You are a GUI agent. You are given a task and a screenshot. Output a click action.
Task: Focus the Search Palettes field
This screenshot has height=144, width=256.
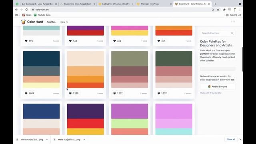coord(218,33)
